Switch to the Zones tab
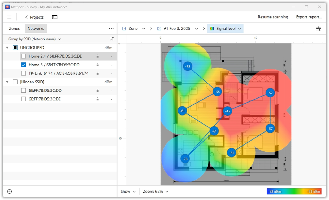This screenshot has width=329, height=200. [x=14, y=29]
